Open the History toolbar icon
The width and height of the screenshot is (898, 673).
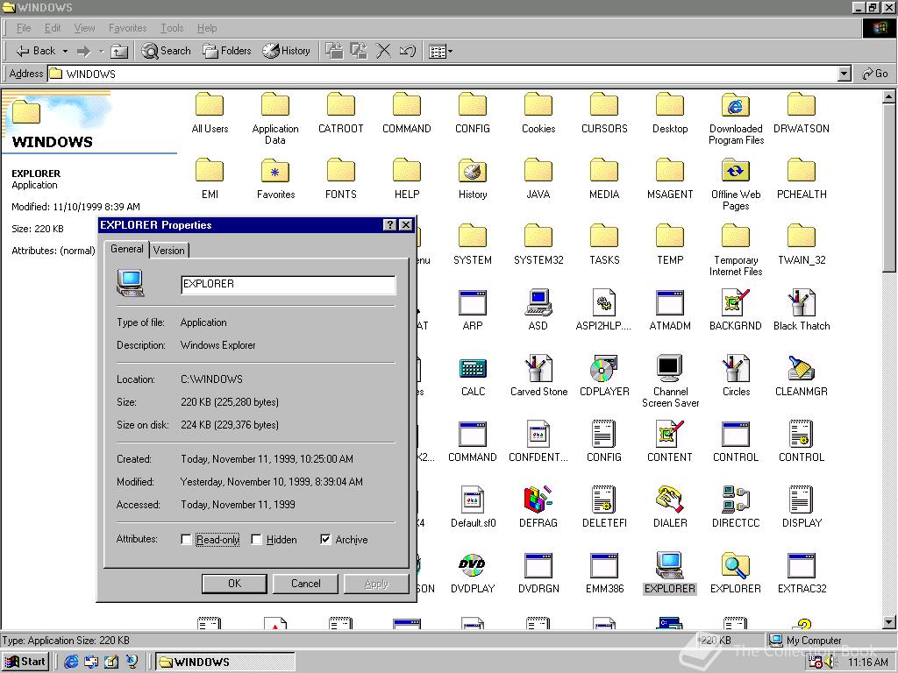pos(287,51)
